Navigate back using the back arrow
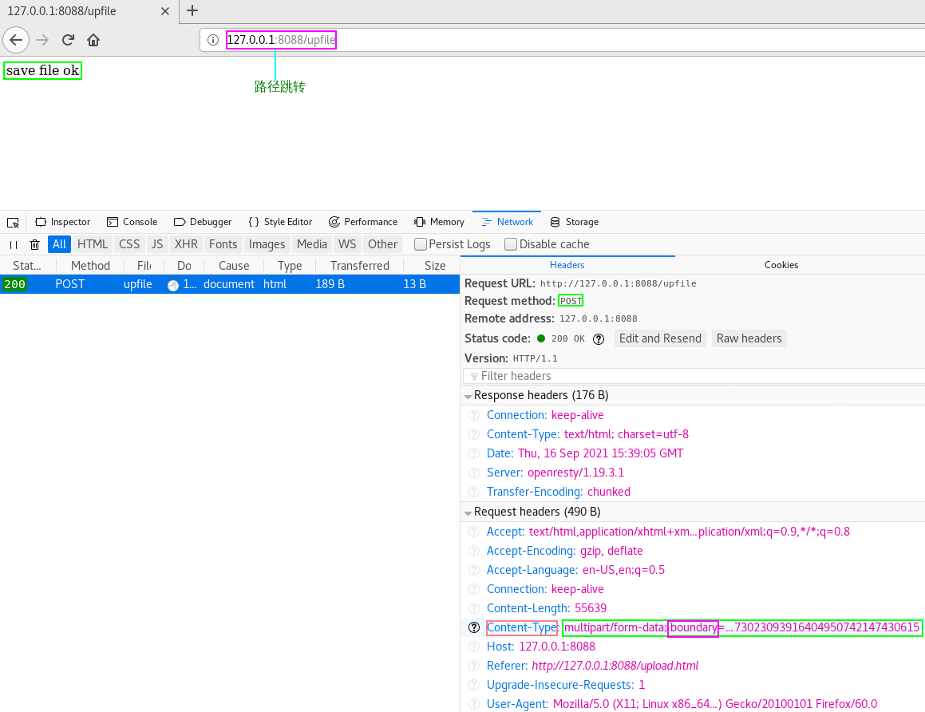 [16, 40]
